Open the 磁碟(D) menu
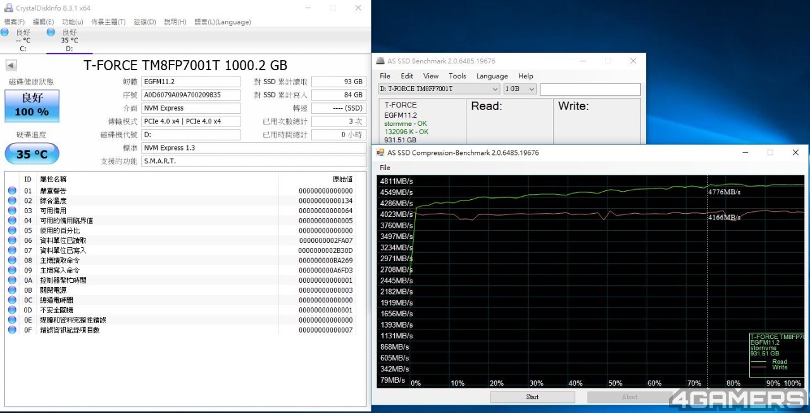 coord(145,22)
